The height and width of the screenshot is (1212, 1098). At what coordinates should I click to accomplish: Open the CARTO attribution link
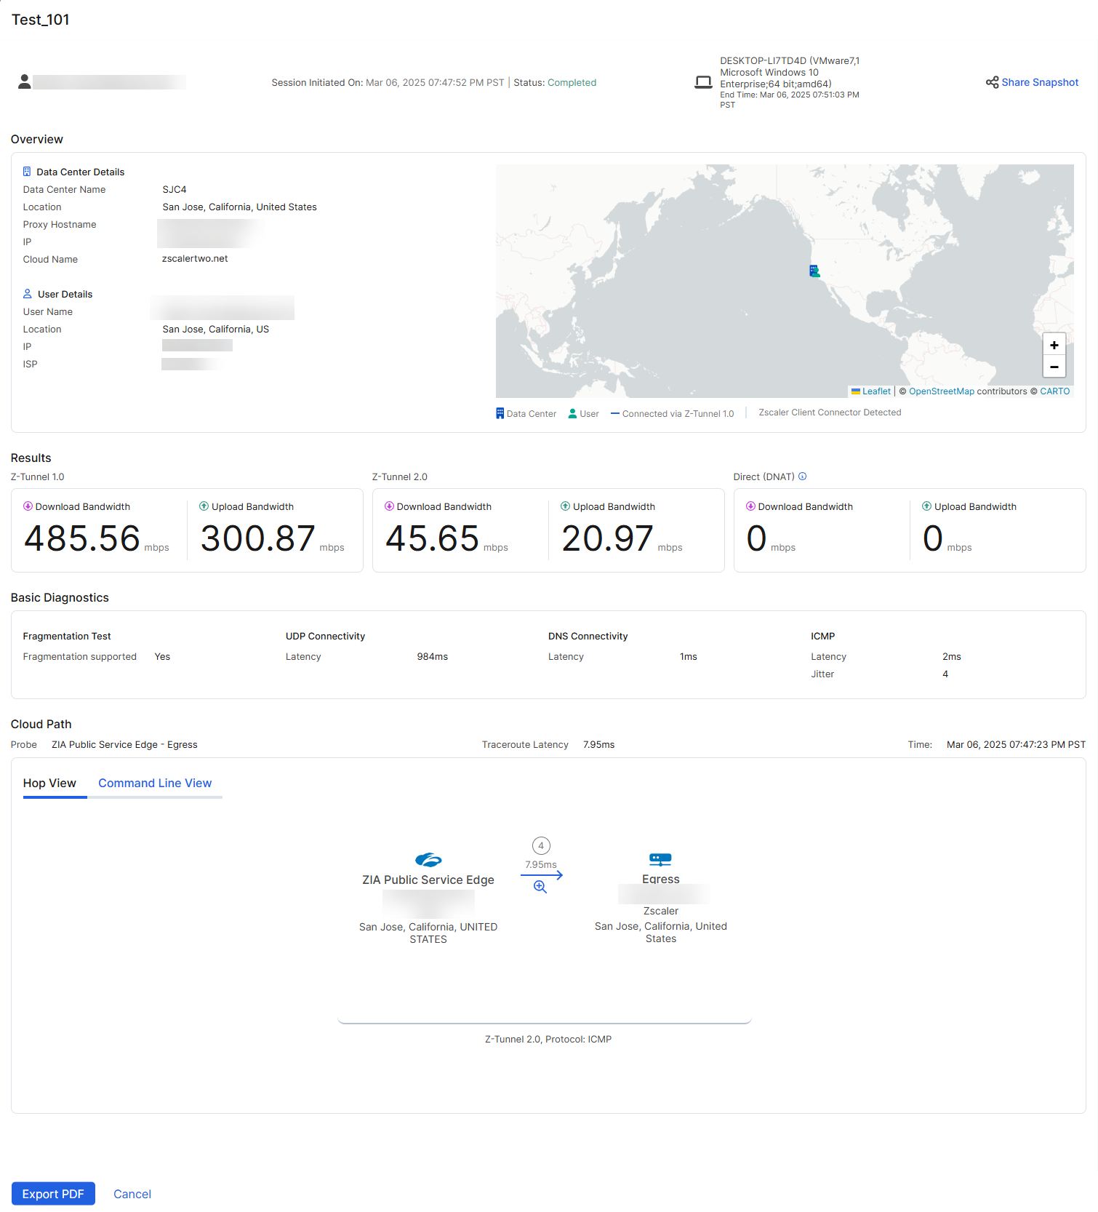(x=1054, y=391)
